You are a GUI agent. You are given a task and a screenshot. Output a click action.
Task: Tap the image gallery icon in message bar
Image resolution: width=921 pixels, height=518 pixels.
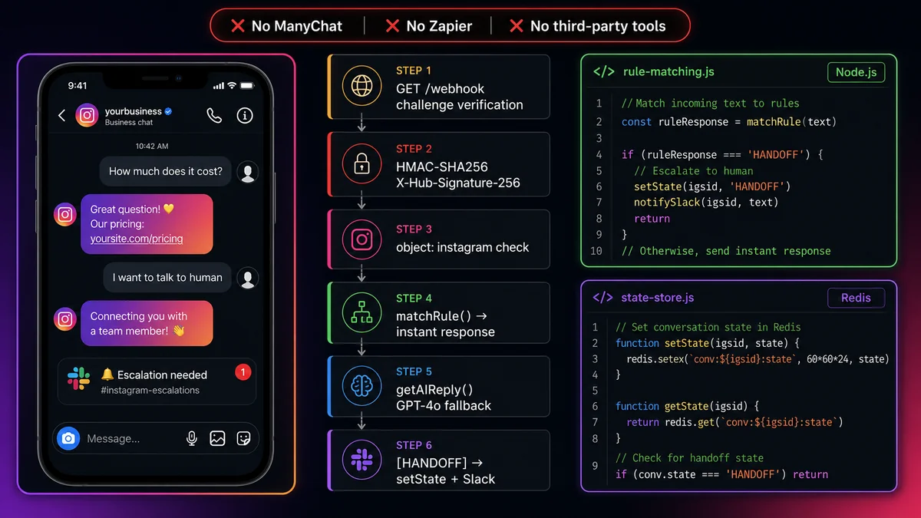[x=218, y=438]
